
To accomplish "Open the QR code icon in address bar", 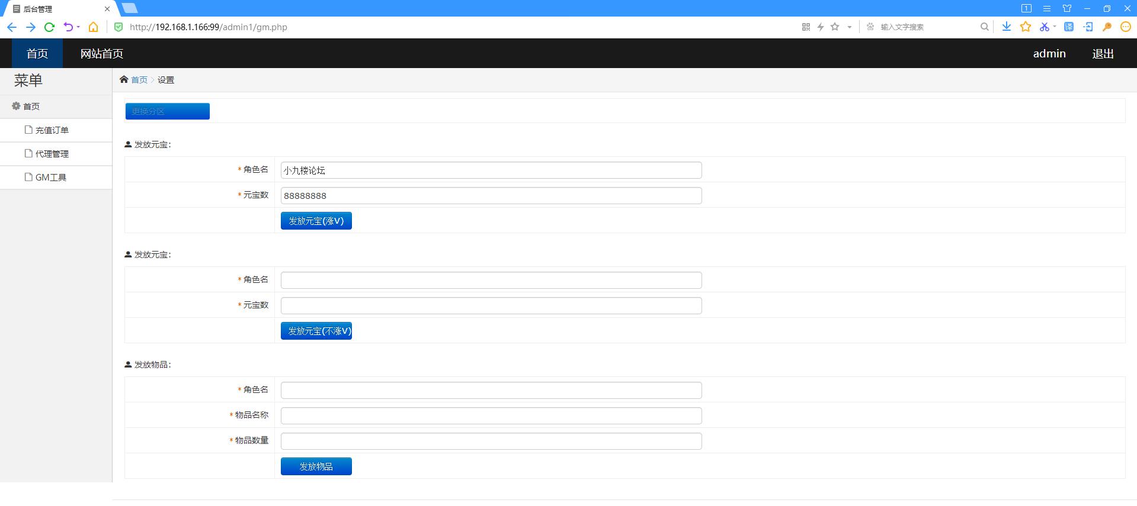I will (806, 27).
